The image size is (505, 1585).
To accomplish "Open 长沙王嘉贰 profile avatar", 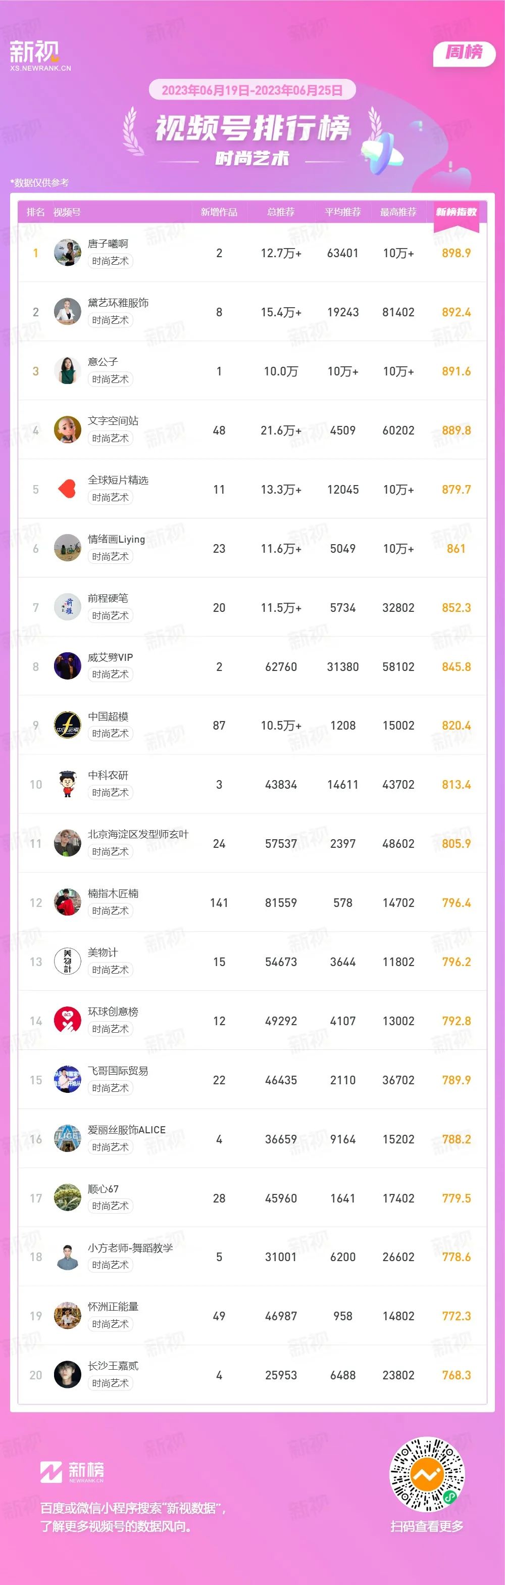I will [68, 1375].
